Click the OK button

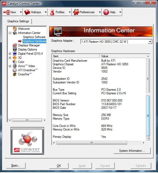coord(59,166)
